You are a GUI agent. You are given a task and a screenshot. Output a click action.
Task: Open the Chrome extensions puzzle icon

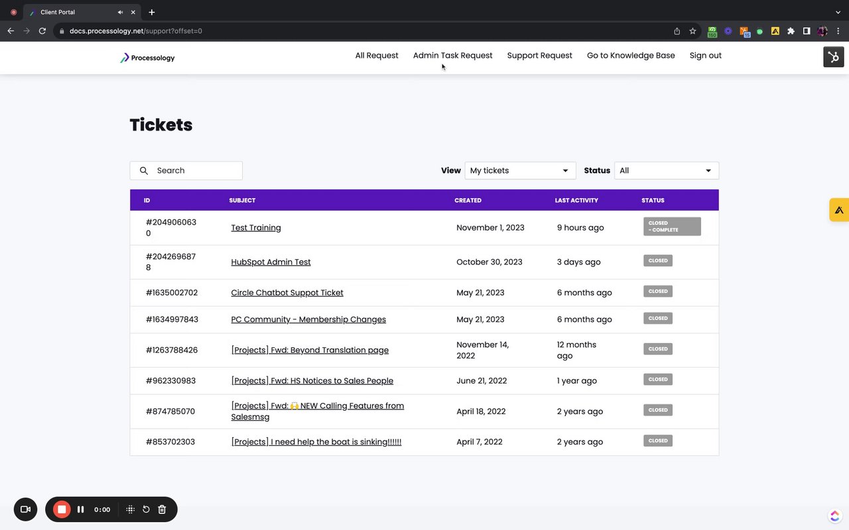coord(791,31)
